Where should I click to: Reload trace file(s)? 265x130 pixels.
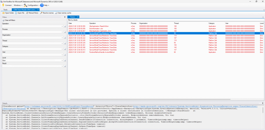[32, 13]
